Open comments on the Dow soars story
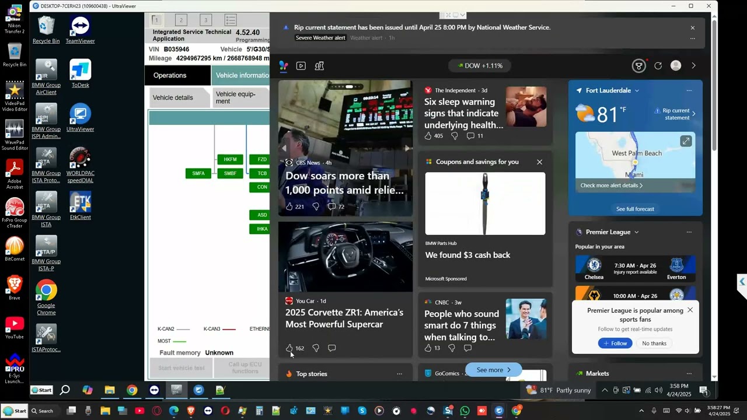Screen dimensions: 747x420 [x=336, y=206]
